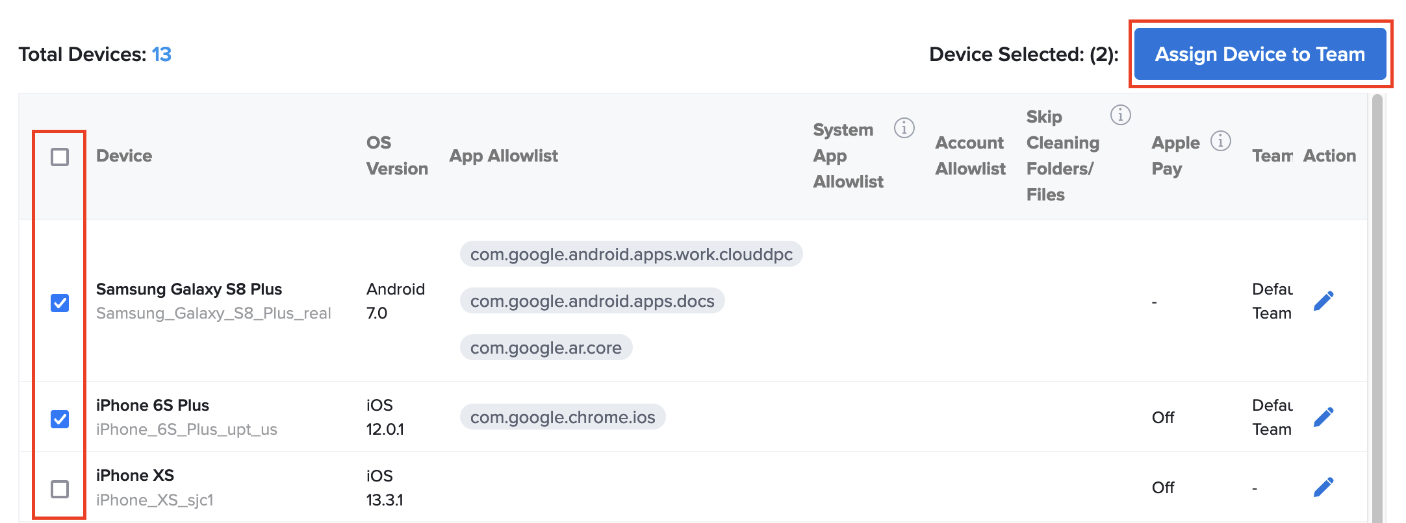Click Skip Cleaning Folders/Files info icon
The height and width of the screenshot is (523, 1406).
pyautogui.click(x=1120, y=115)
